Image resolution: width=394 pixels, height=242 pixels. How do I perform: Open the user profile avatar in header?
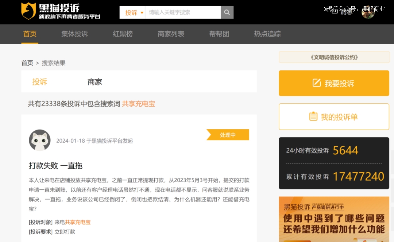click(x=368, y=12)
